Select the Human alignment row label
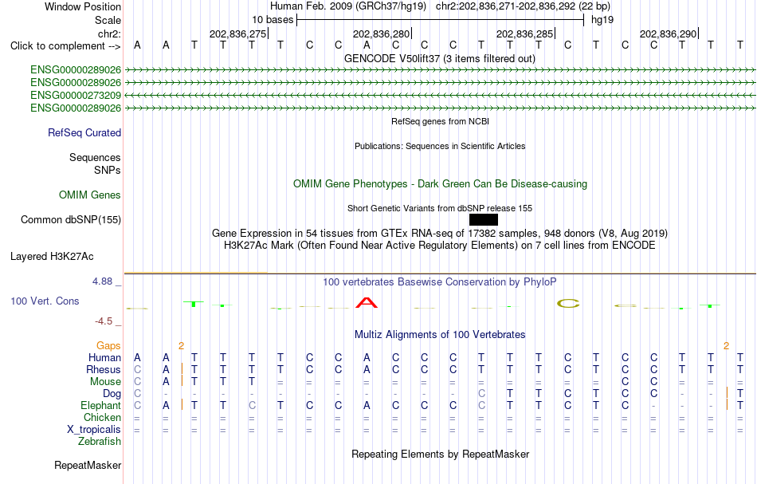 104,357
